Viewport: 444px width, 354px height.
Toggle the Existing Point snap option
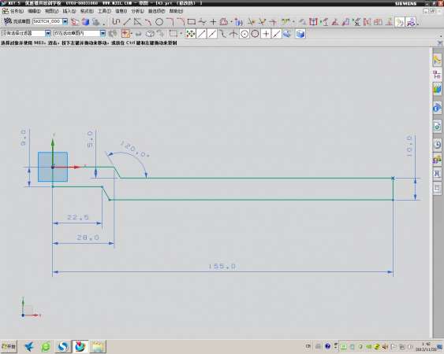pyautogui.click(x=266, y=34)
